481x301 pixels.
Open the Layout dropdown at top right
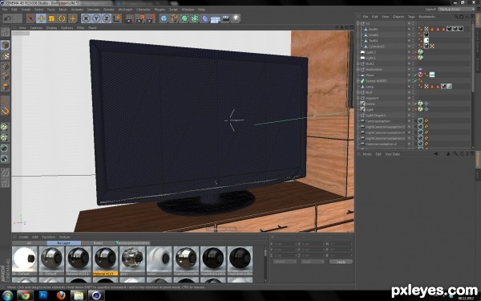click(x=457, y=10)
